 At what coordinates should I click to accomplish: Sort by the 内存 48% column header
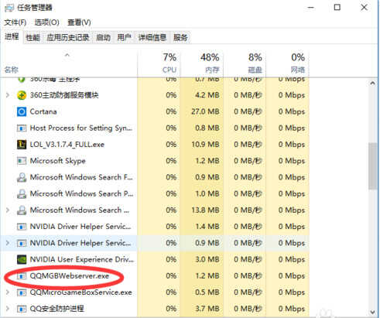coord(202,63)
